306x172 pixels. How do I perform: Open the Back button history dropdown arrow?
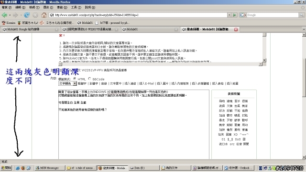click(10, 15)
